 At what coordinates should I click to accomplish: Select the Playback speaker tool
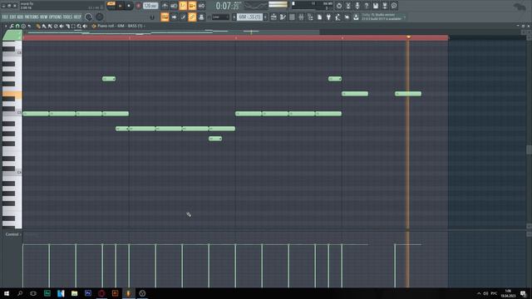[85, 26]
